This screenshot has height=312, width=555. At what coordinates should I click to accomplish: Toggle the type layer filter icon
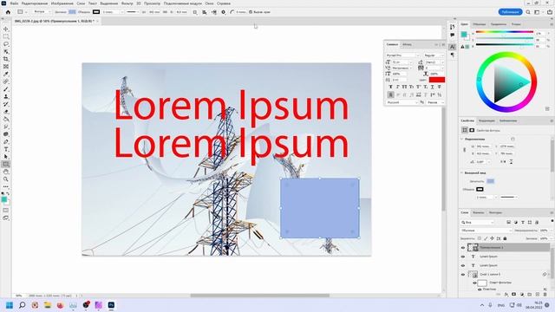click(523, 222)
